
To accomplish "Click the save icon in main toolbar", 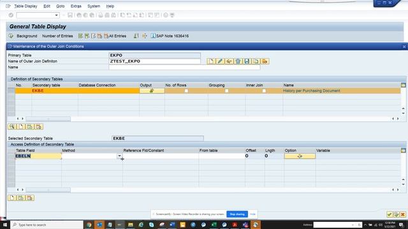I will (x=70, y=15).
